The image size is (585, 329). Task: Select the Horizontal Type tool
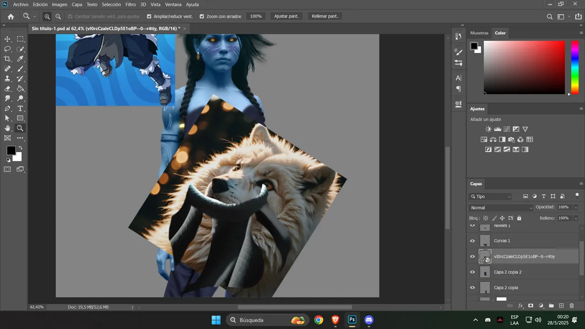[20, 109]
